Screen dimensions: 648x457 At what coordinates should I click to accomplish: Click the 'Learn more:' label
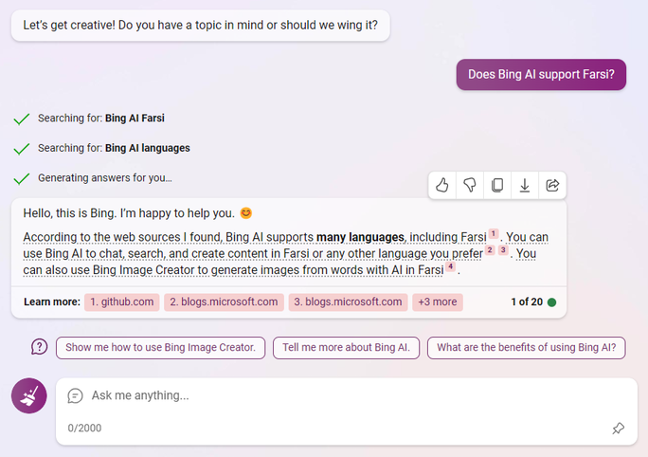pos(52,302)
